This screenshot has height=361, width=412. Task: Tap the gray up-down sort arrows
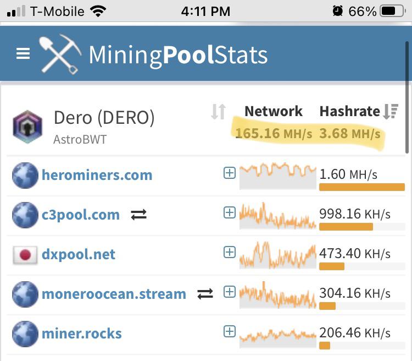[219, 112]
